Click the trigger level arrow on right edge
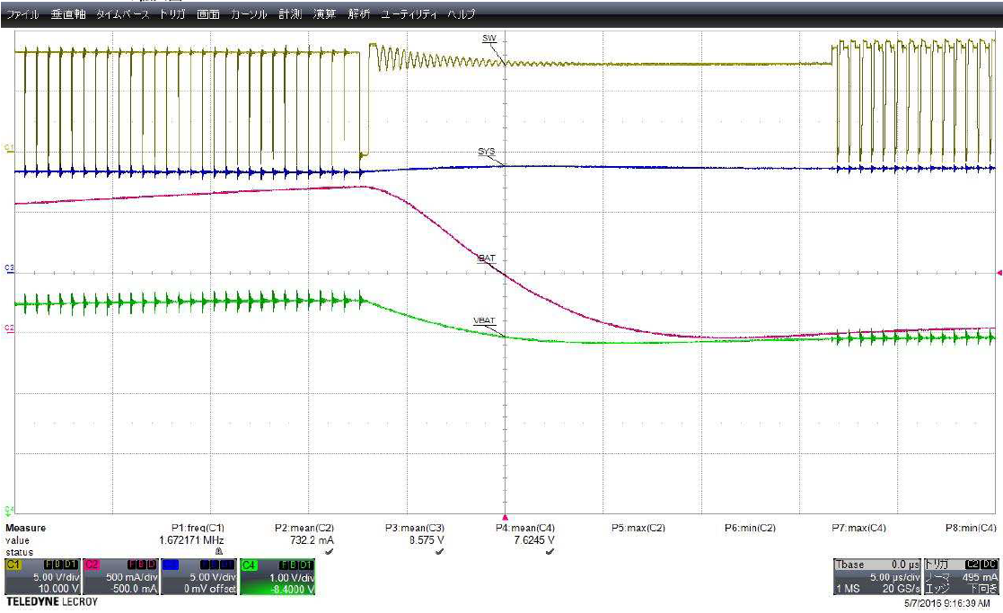This screenshot has height=613, width=1003. point(999,273)
